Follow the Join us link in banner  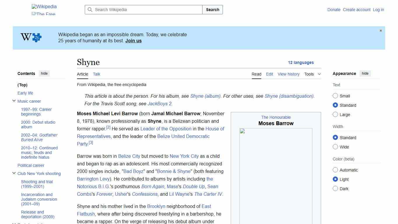click(x=133, y=41)
